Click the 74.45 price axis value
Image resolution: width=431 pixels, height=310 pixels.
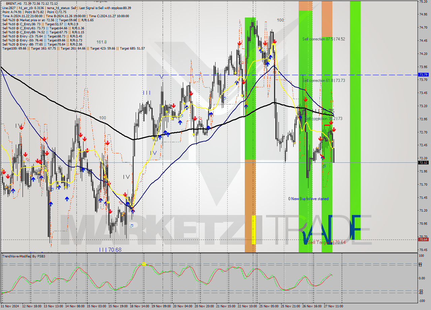[423, 40]
